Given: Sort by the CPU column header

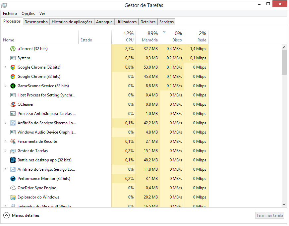Looking at the screenshot, I should tap(124, 37).
